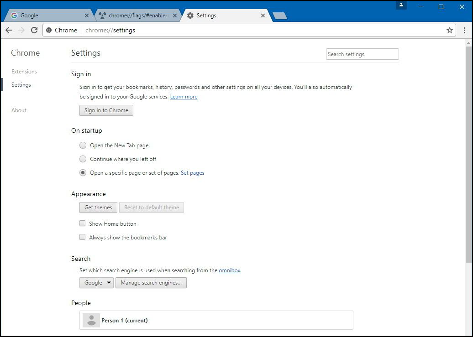Enable Always show the bookmarks bar

[82, 237]
